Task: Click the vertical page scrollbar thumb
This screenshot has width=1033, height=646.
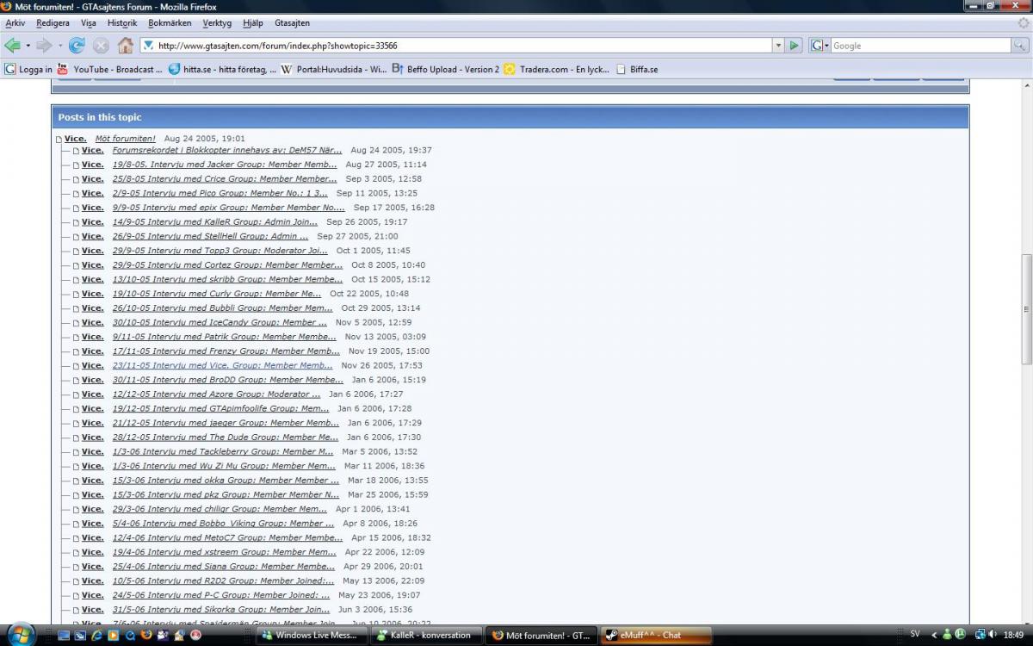Action: coord(1026,309)
